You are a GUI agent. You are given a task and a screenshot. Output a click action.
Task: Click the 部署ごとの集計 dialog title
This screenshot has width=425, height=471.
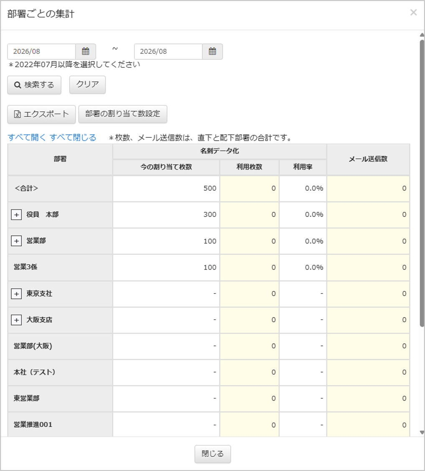(41, 14)
